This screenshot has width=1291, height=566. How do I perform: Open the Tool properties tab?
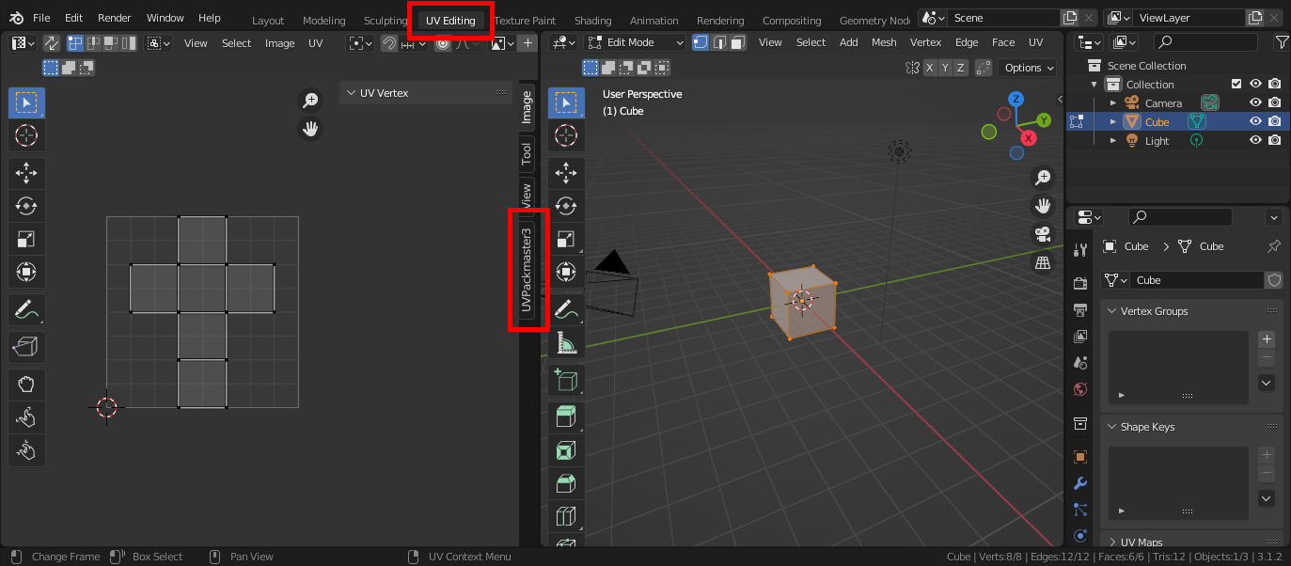click(1080, 249)
